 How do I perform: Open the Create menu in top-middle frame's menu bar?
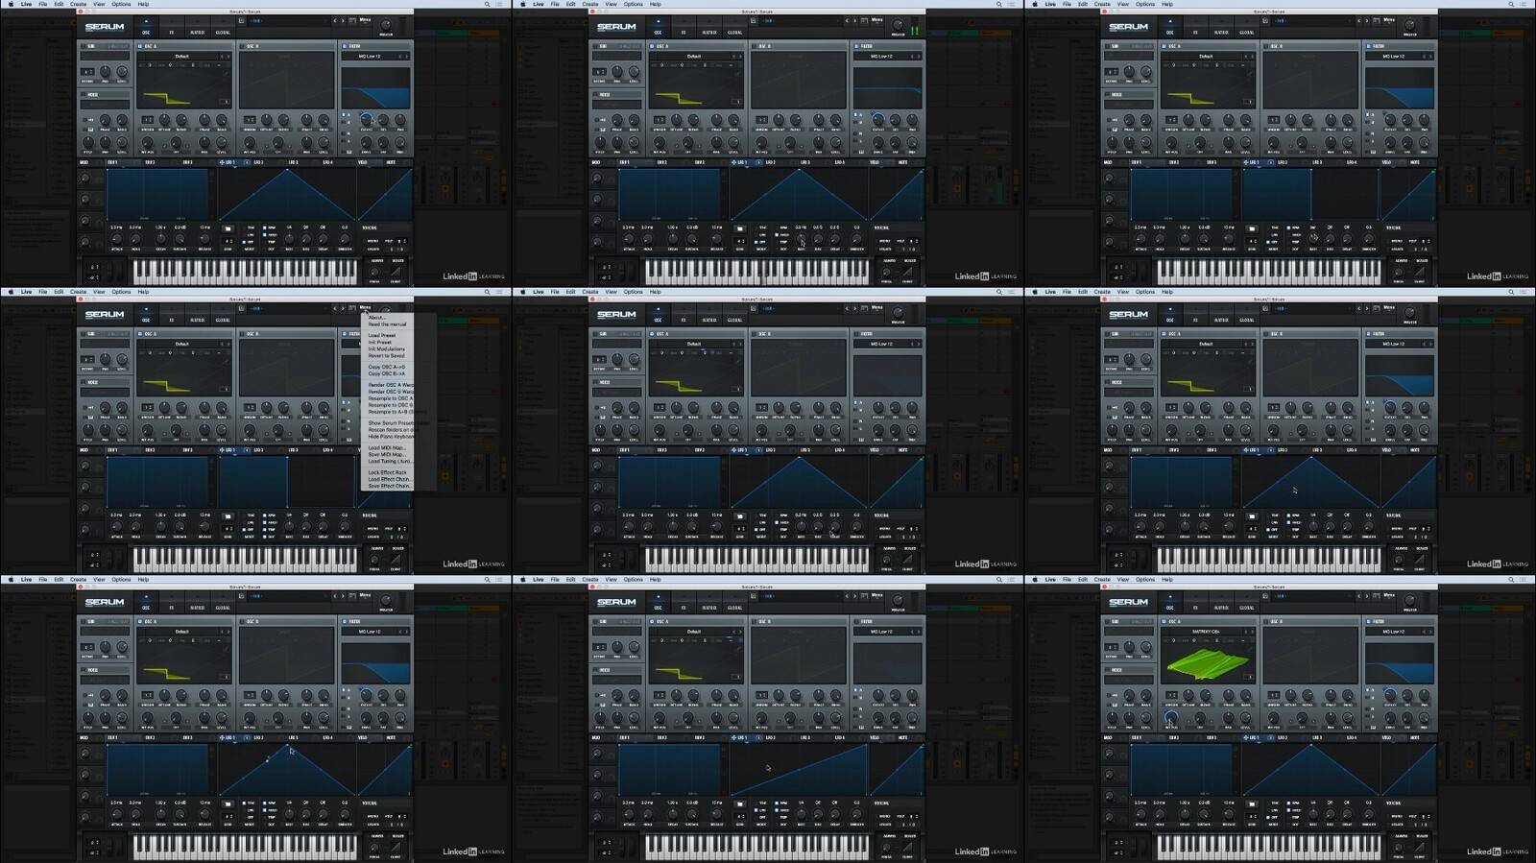[x=590, y=4]
